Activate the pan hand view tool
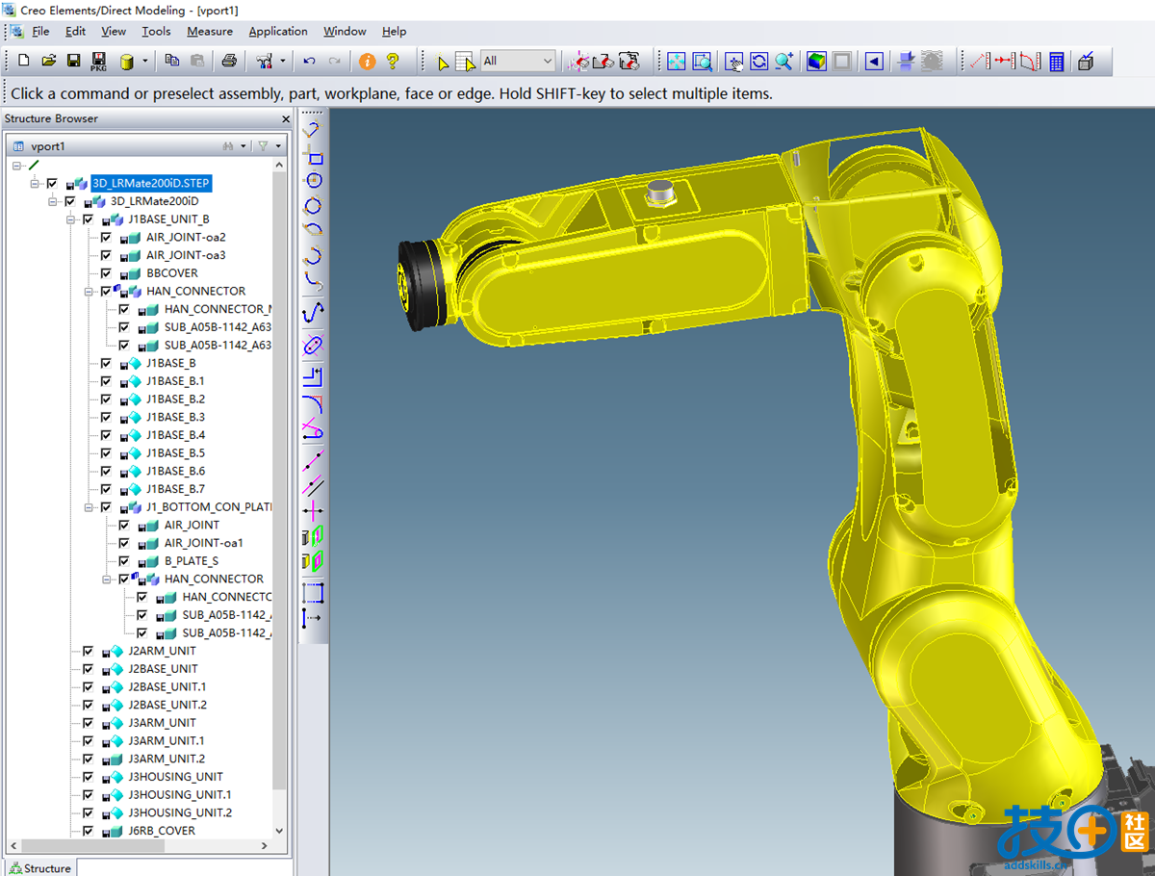1155x876 pixels. [x=734, y=61]
